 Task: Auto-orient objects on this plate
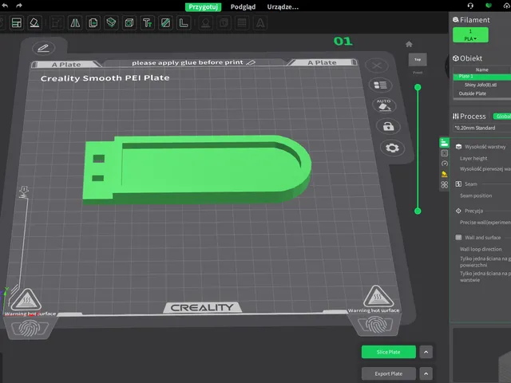(384, 105)
